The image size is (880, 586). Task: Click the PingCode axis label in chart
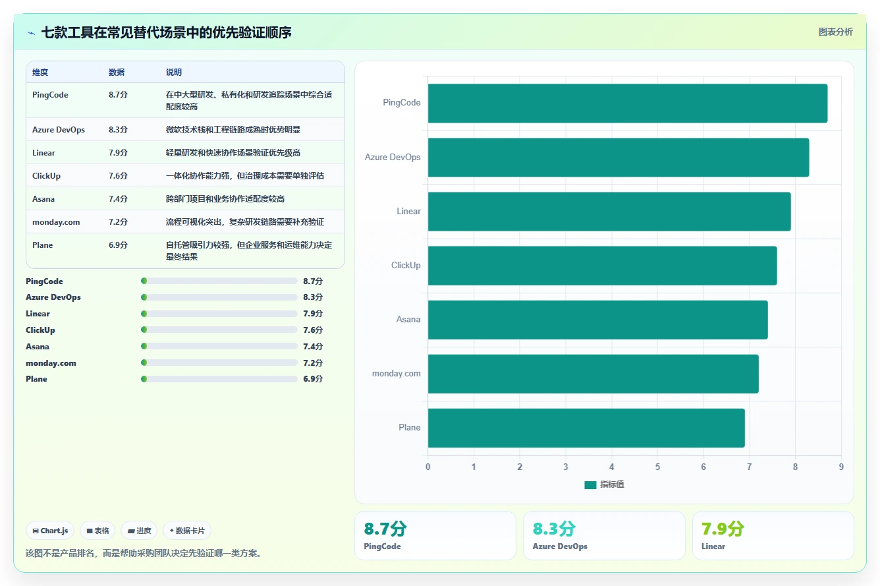click(402, 103)
